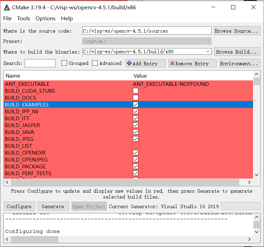Open the Tools menu
Image resolution: width=264 pixels, height=247 pixels.
24,18
